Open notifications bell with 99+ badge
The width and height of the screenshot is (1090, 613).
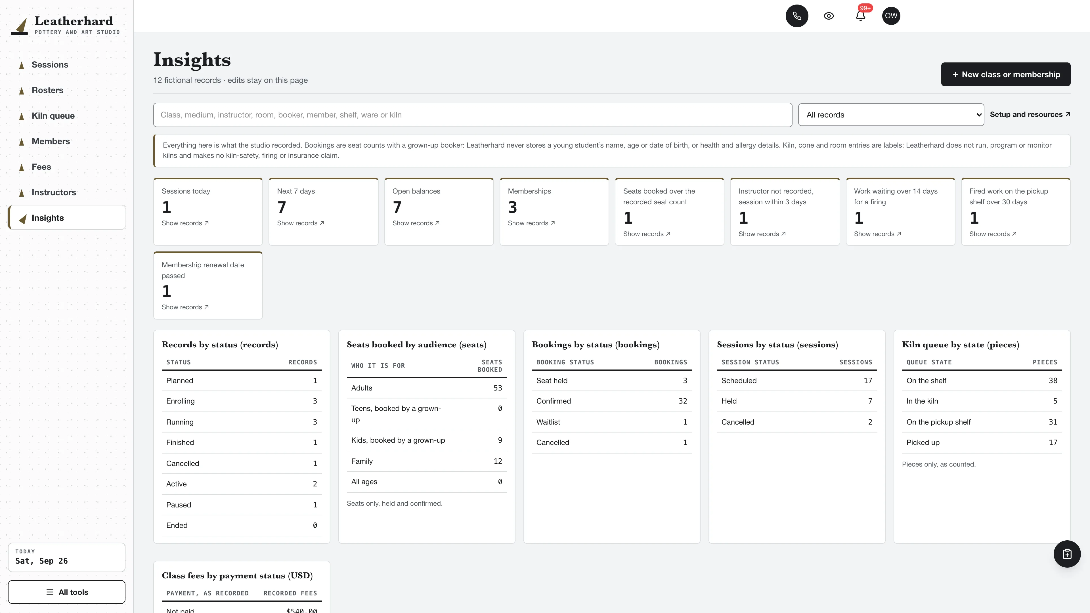click(860, 16)
